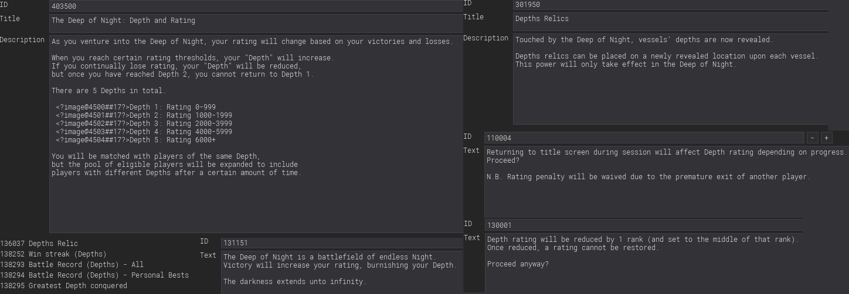Select list entry 136037 Depths Relic
Screen dimensions: 849x294
tap(39, 244)
